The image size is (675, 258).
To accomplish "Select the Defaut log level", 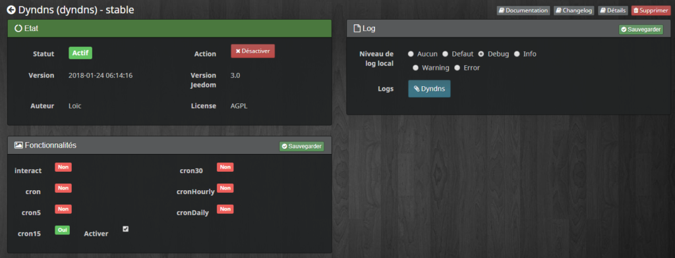I will 446,54.
